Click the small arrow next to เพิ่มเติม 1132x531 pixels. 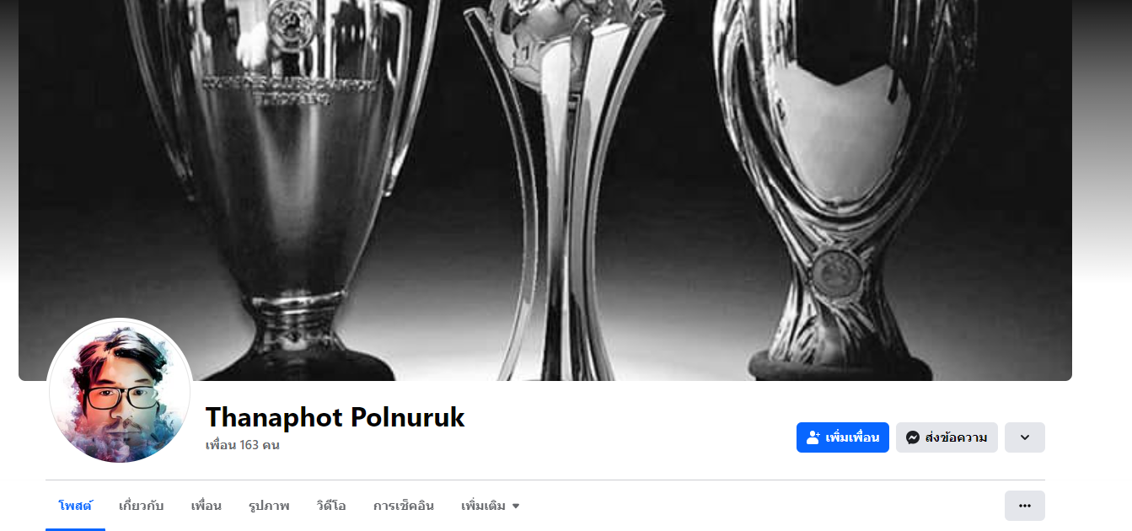pyautogui.click(x=516, y=507)
